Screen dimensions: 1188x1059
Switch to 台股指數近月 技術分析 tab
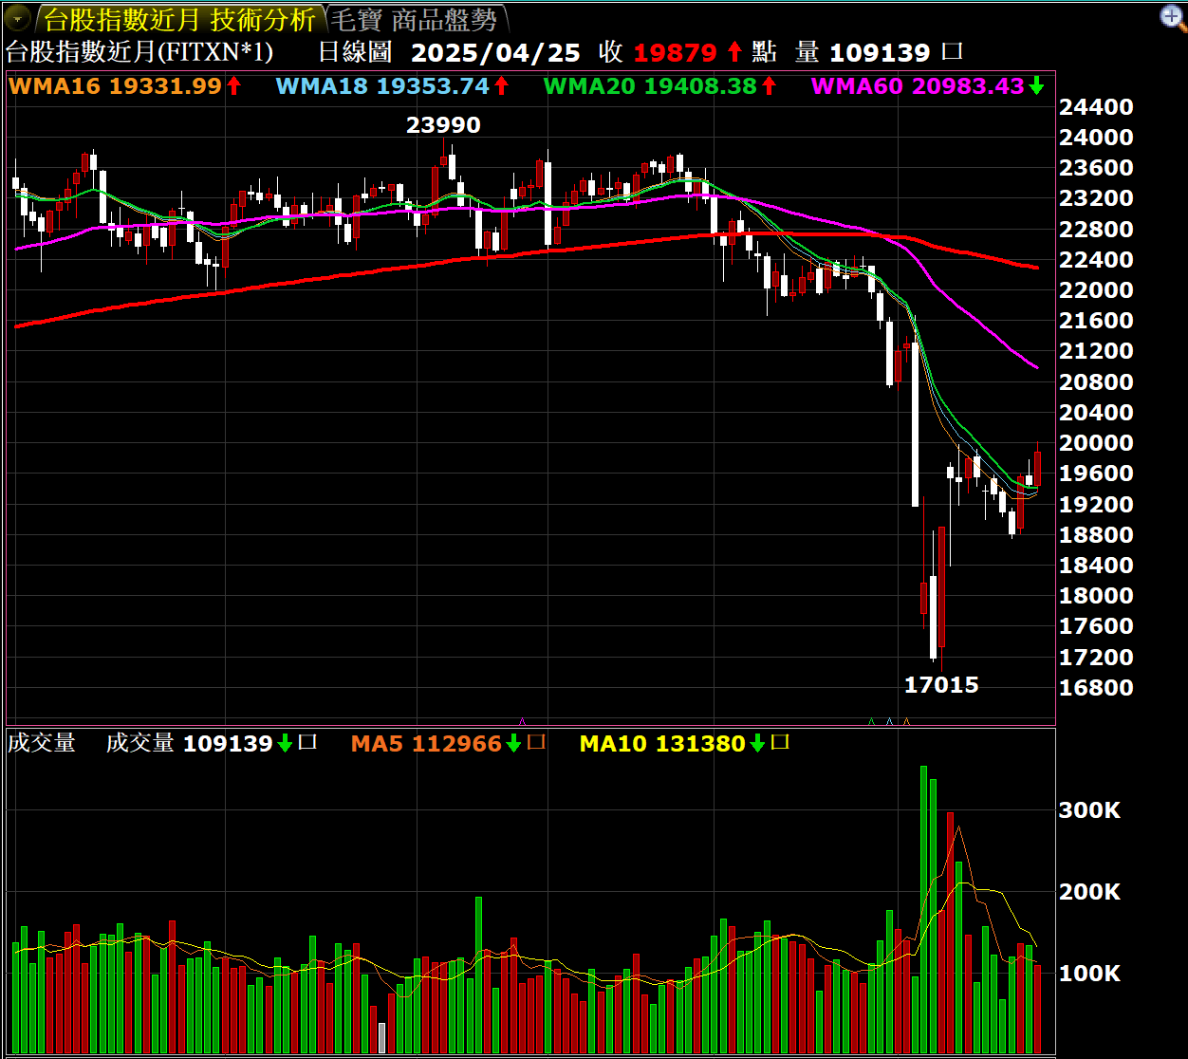point(179,19)
